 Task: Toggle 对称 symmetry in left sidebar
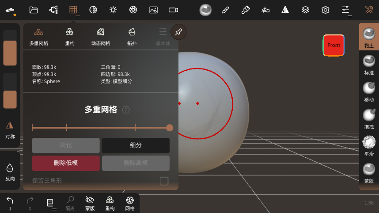point(10,130)
